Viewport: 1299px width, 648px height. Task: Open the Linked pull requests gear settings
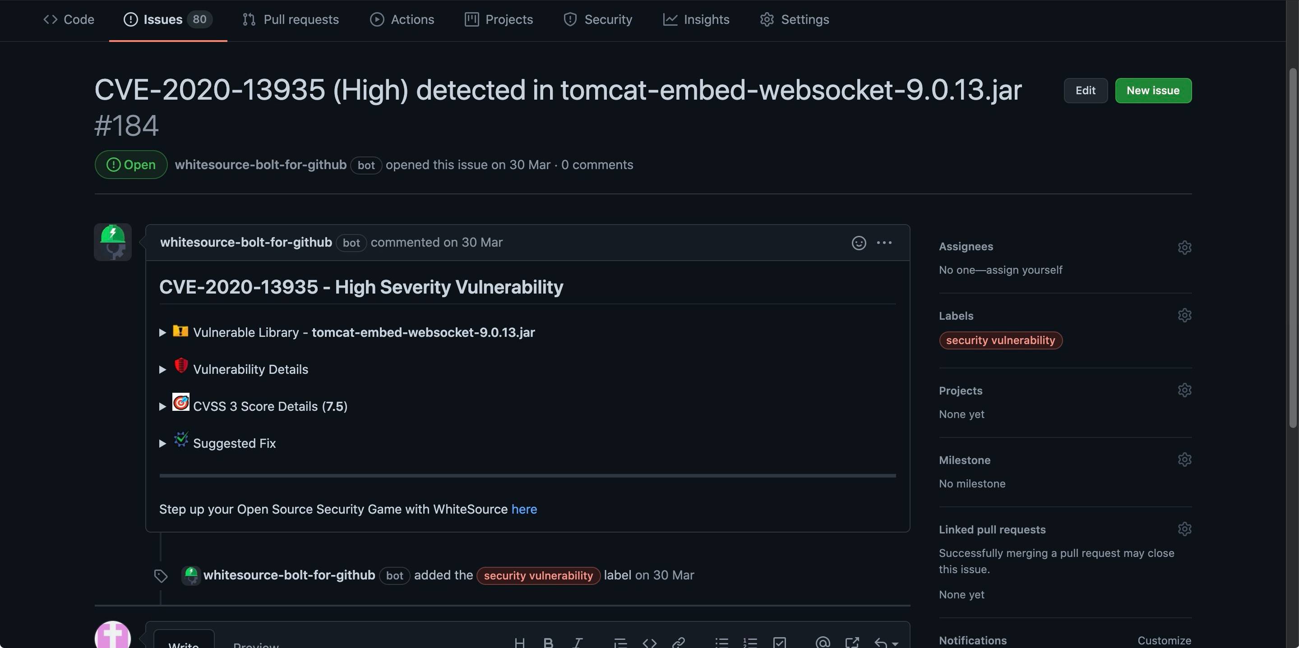tap(1184, 529)
